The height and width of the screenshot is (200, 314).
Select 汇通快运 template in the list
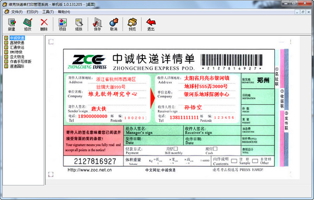pyautogui.click(x=17, y=47)
